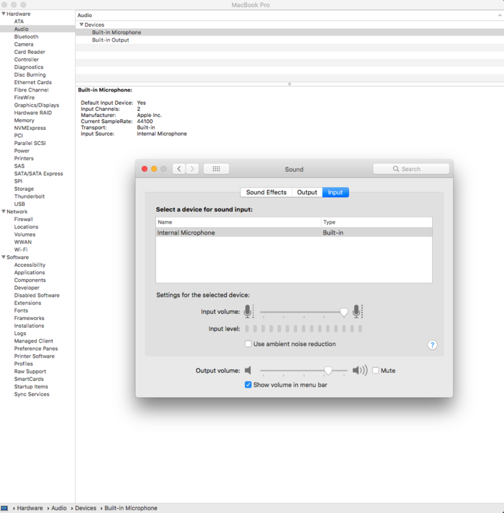Viewport: 504px width, 513px height.
Task: Collapse the Hardware section triangle
Action: tap(3, 14)
